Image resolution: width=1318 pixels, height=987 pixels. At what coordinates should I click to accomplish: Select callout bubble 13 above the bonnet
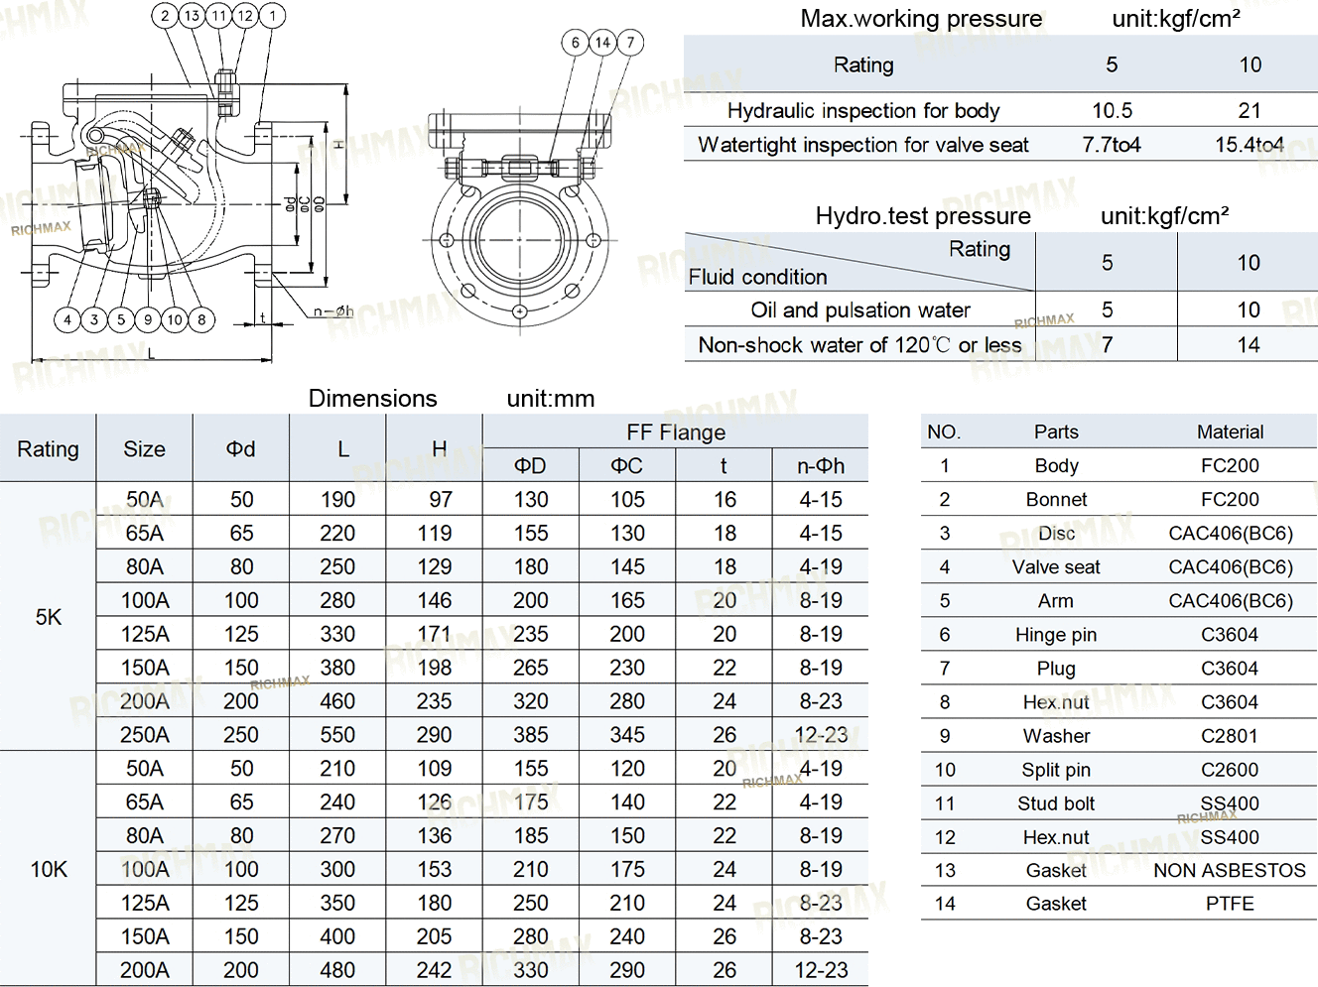pos(193,15)
